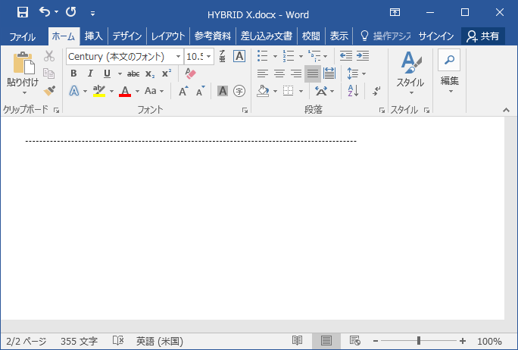Viewport: 518px width, 350px height.
Task: Click the multilevel list icon
Action: tap(314, 56)
